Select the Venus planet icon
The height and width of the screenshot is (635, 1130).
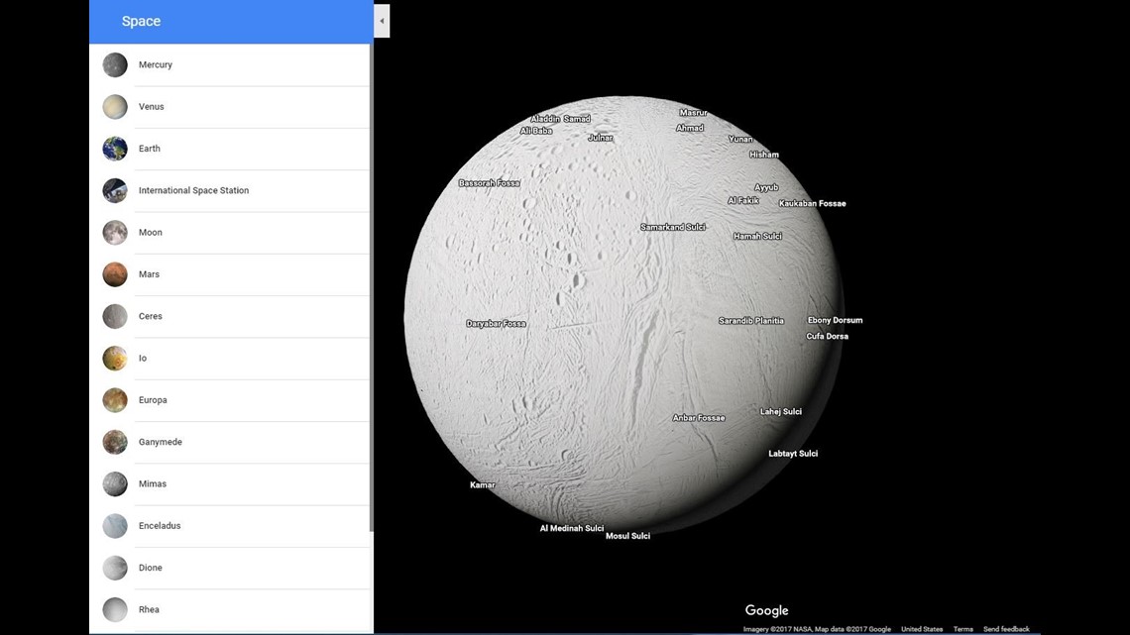point(115,107)
